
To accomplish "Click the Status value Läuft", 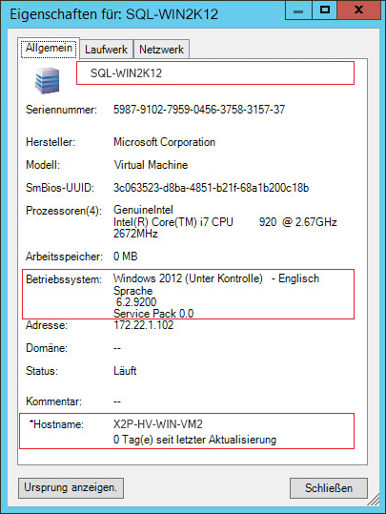I will coord(125,371).
